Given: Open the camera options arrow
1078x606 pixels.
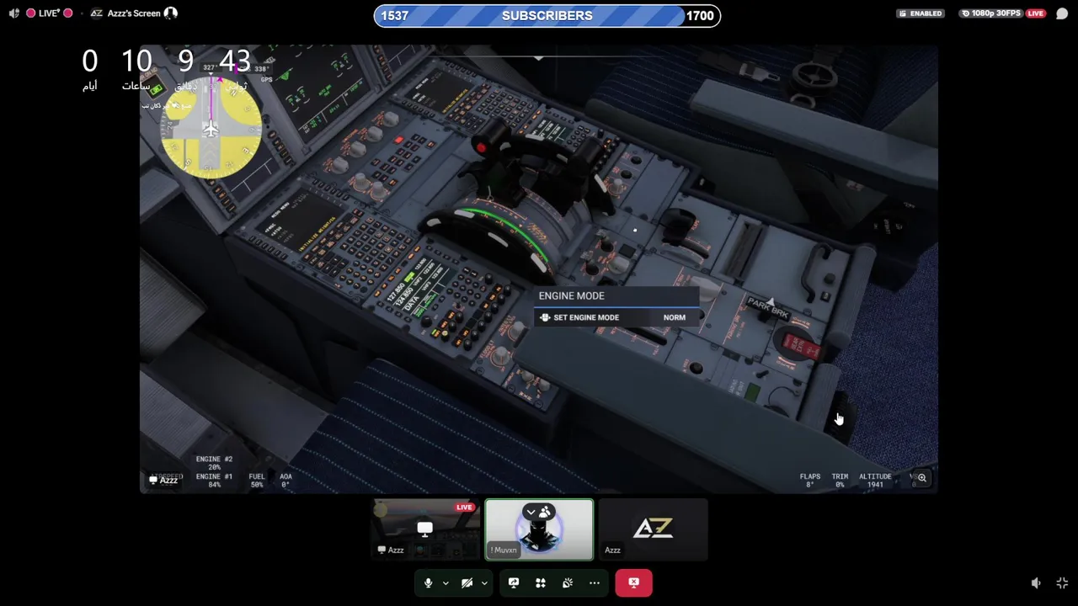Looking at the screenshot, I should click(x=484, y=583).
